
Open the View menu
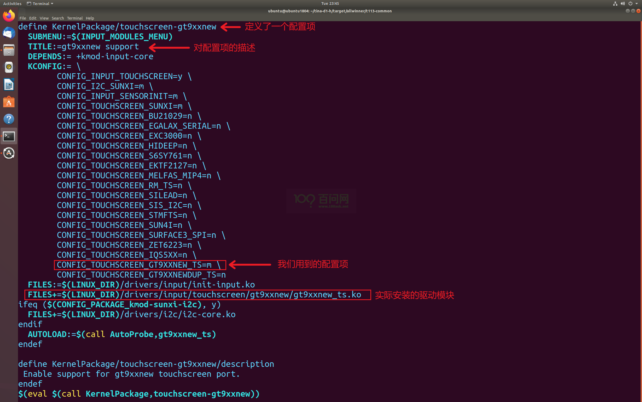tap(44, 18)
